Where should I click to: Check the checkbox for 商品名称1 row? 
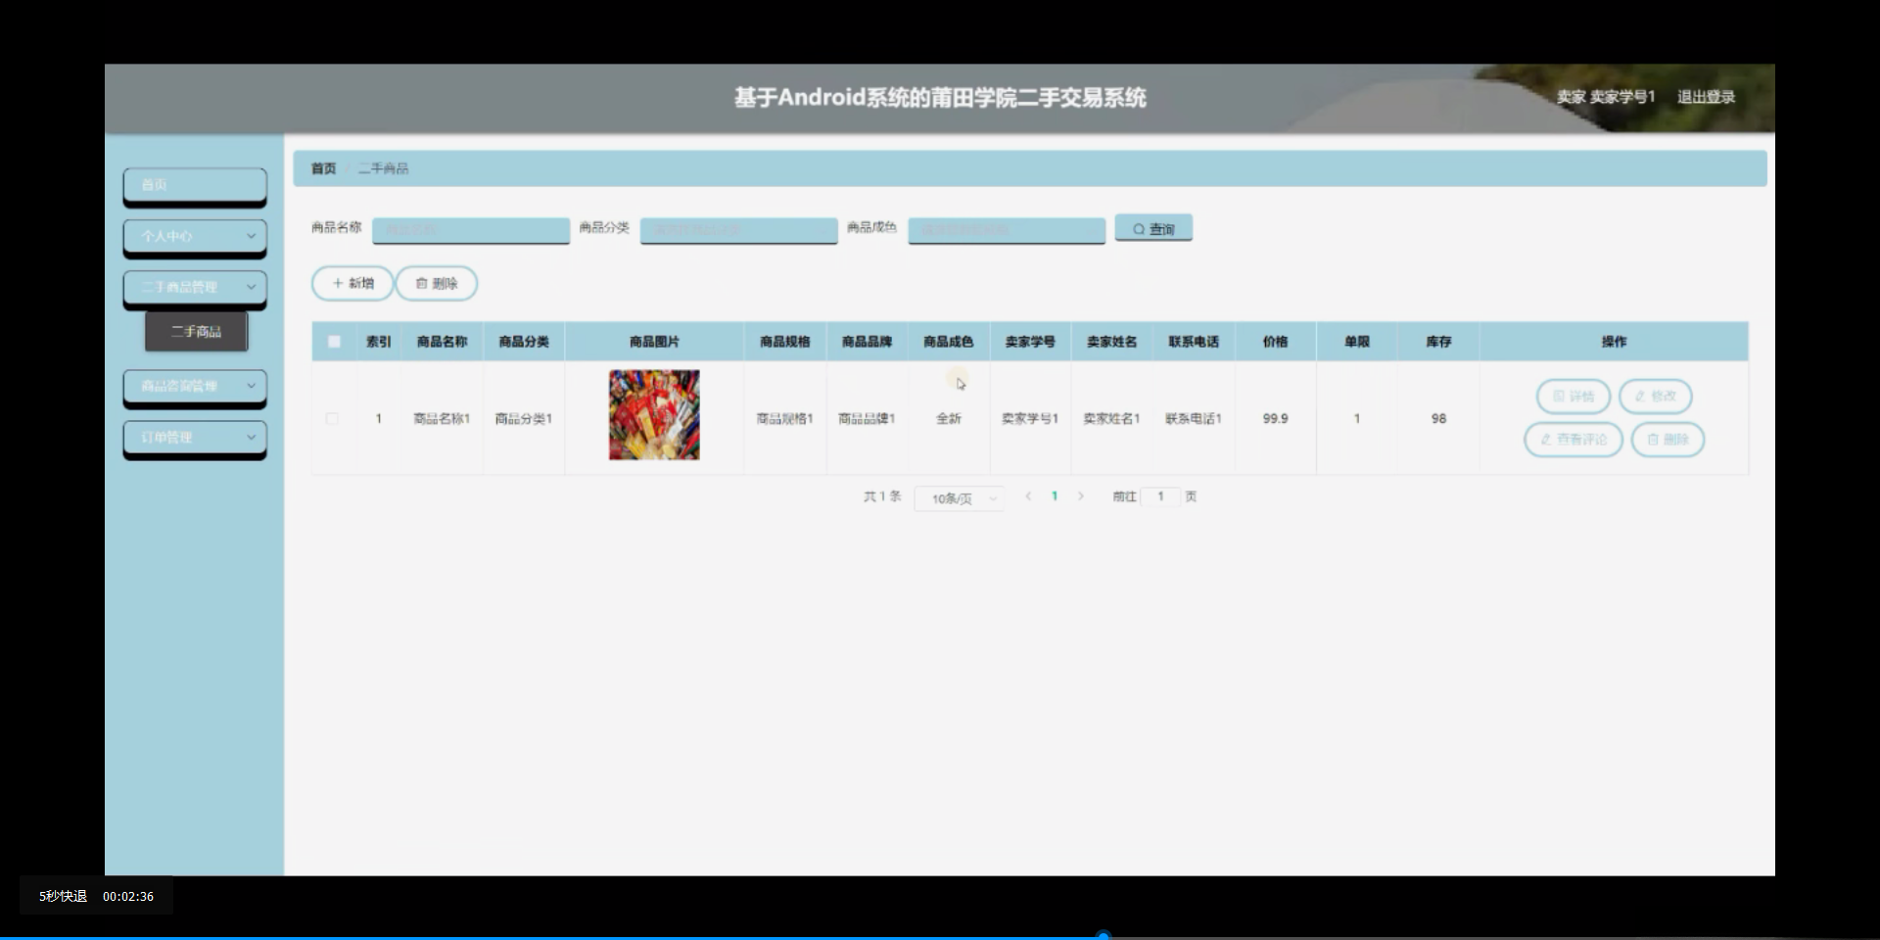333,418
